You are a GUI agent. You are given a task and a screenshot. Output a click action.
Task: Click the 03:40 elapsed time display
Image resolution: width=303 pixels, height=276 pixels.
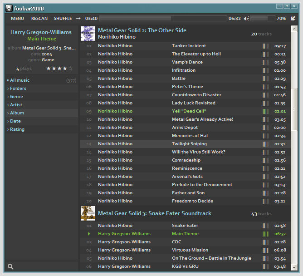pyautogui.click(x=92, y=18)
